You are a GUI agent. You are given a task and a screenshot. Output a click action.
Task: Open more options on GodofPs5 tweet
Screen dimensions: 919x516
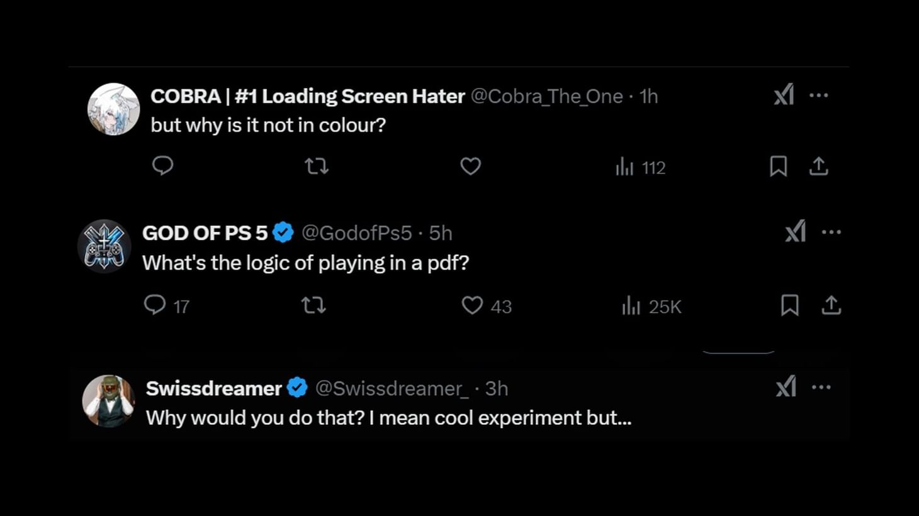[832, 233]
